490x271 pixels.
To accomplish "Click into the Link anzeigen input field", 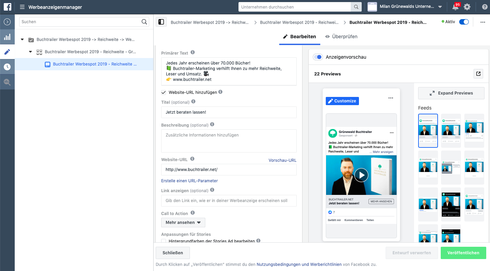I will click(x=229, y=201).
